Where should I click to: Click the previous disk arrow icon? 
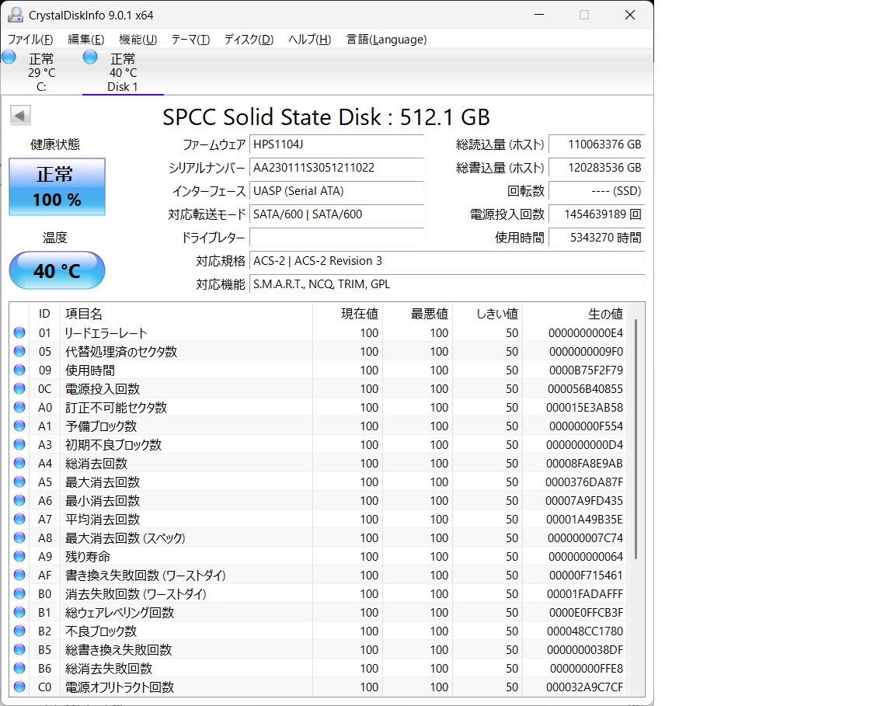[20, 116]
